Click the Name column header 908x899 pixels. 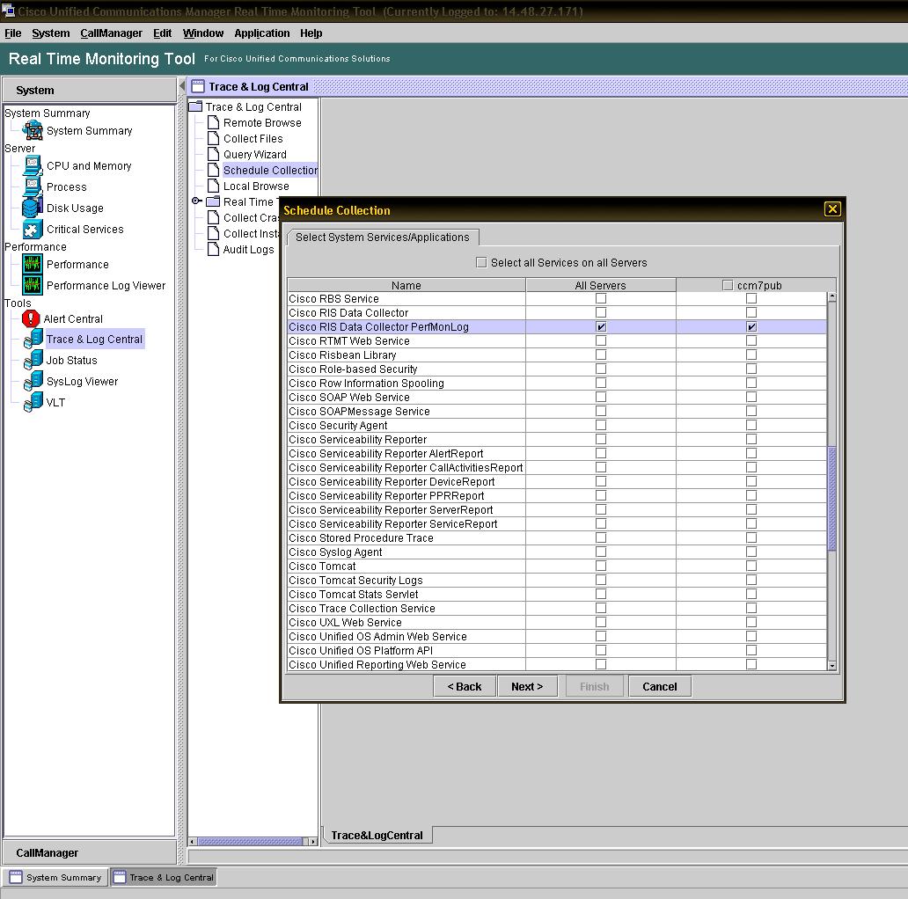point(406,285)
